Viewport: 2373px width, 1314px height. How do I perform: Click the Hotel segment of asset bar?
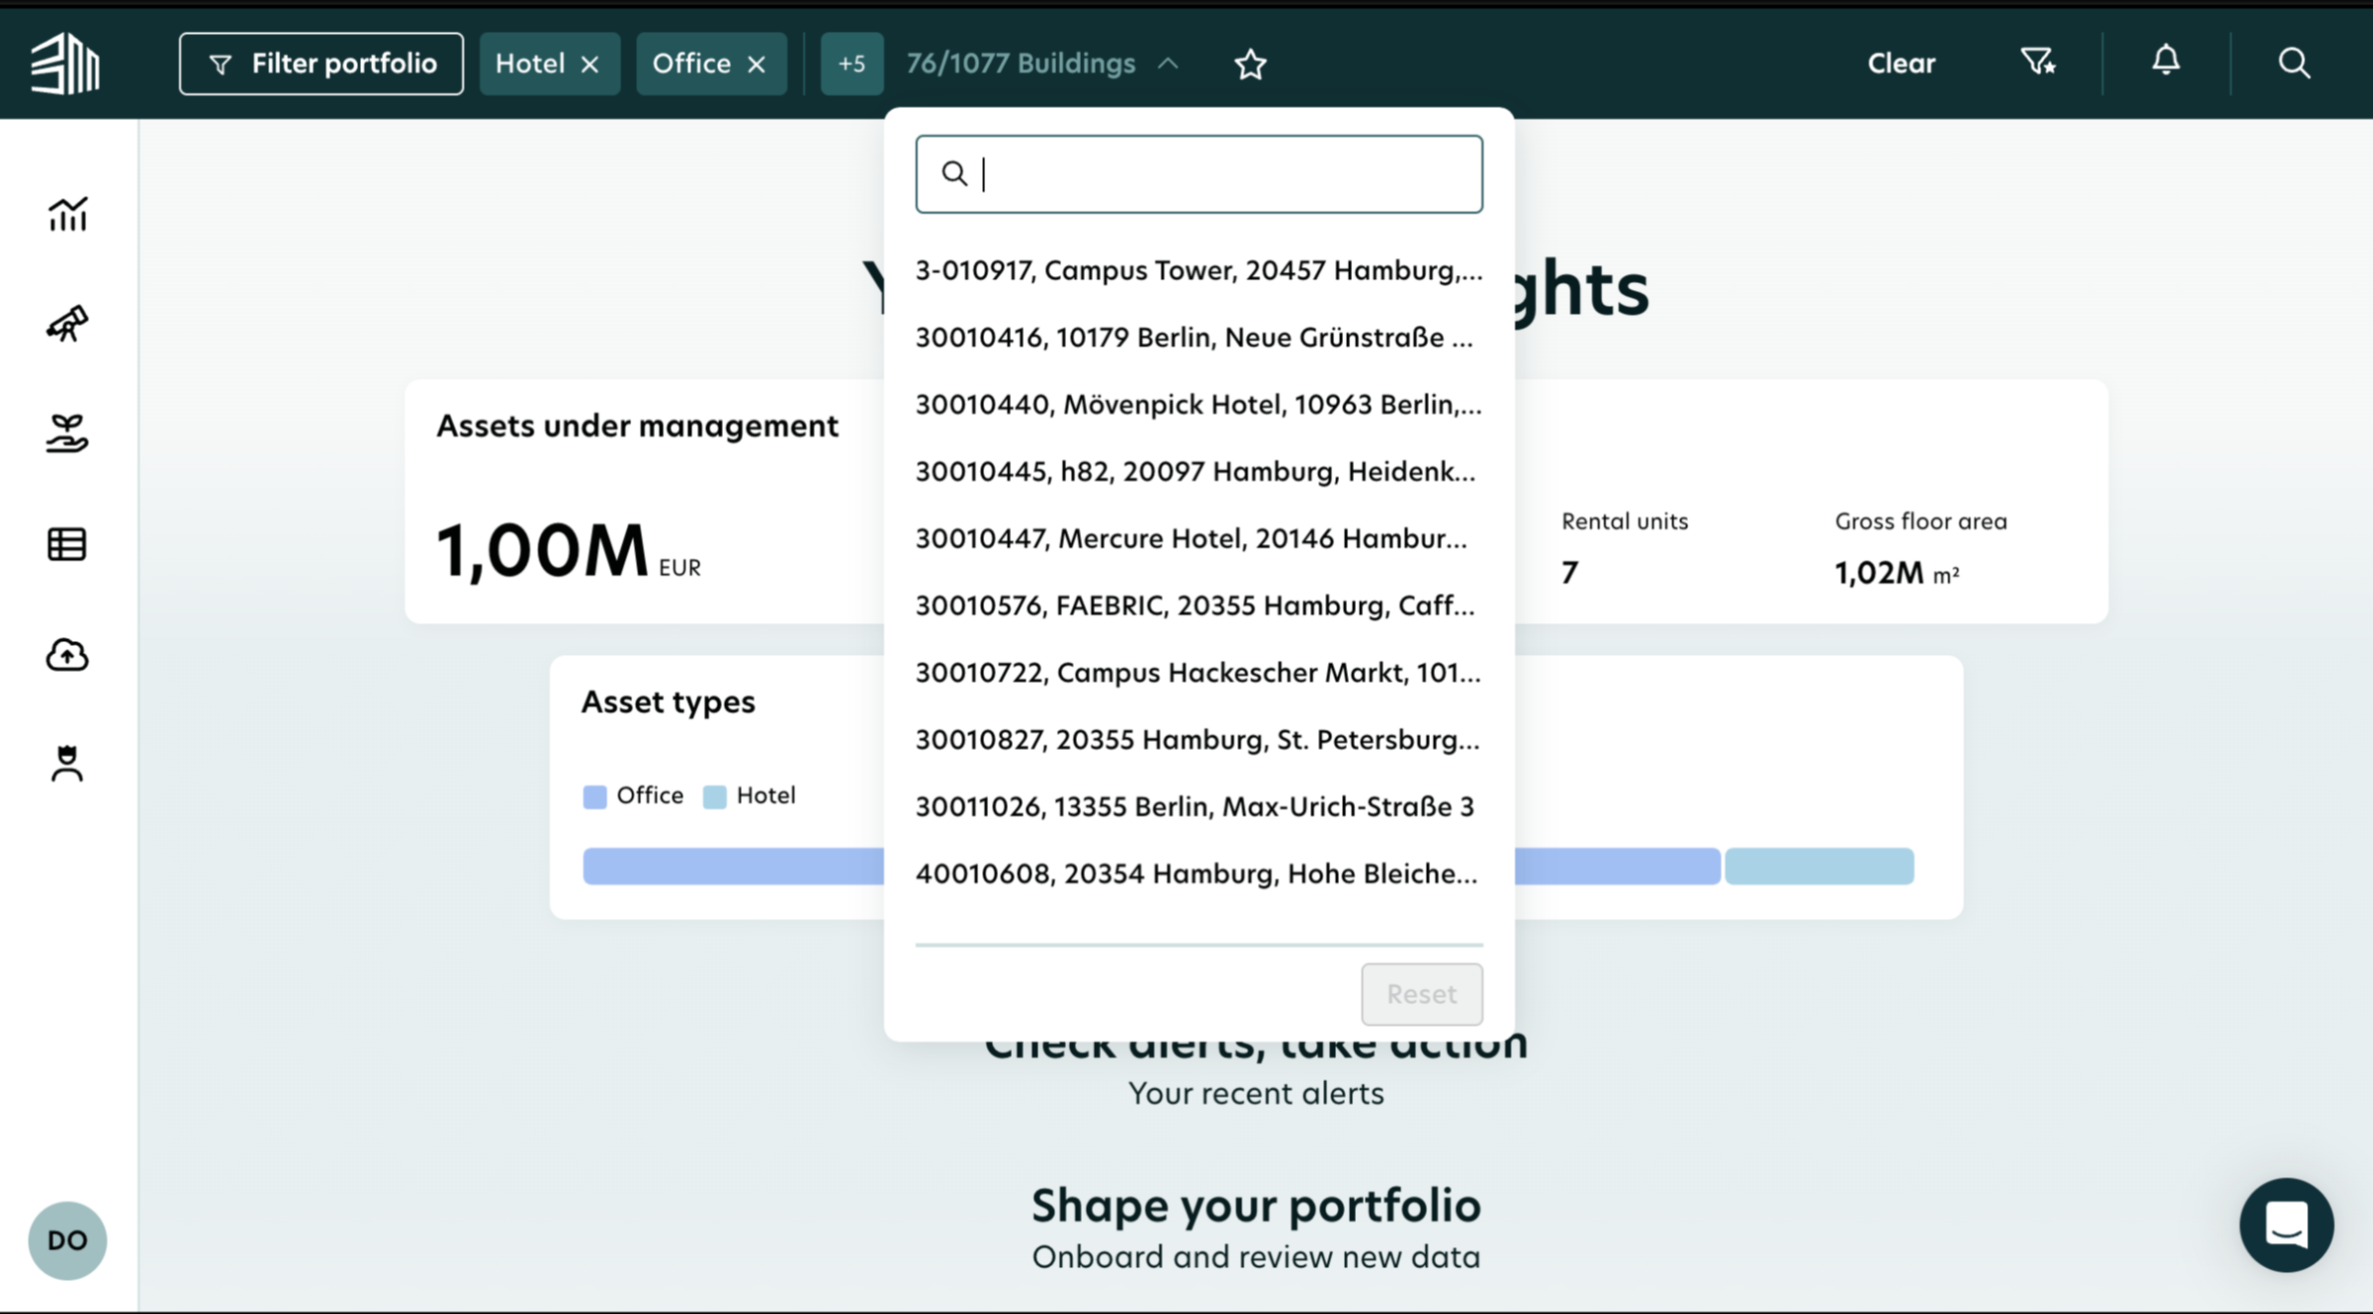pos(1820,866)
